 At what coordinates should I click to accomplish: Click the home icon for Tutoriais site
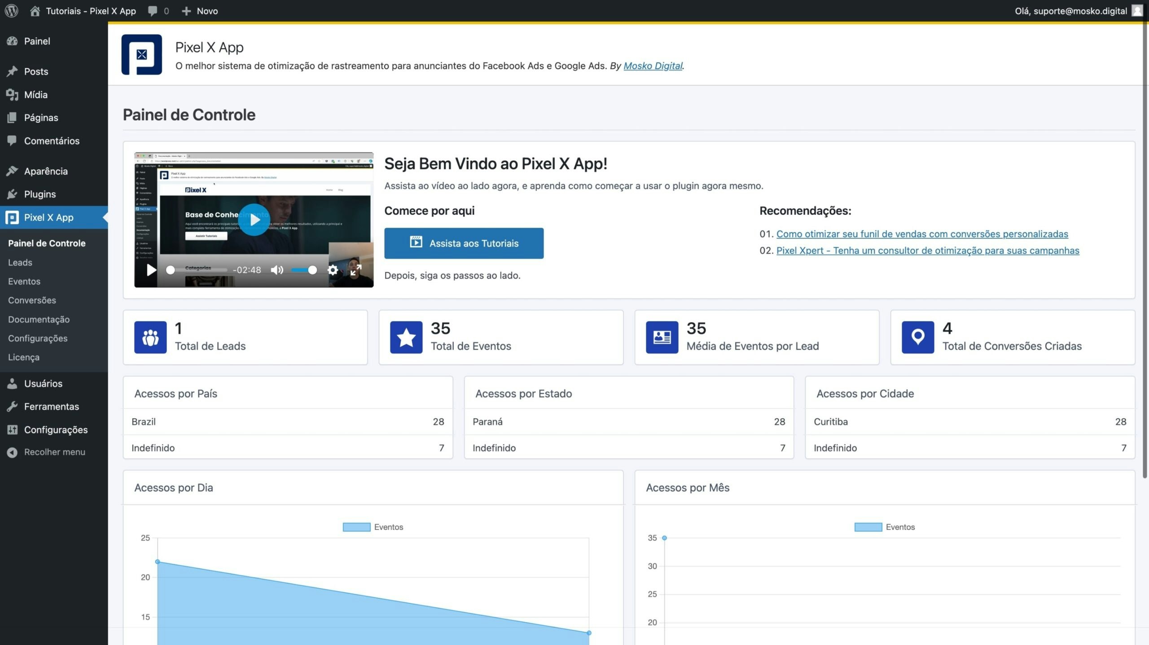click(35, 11)
